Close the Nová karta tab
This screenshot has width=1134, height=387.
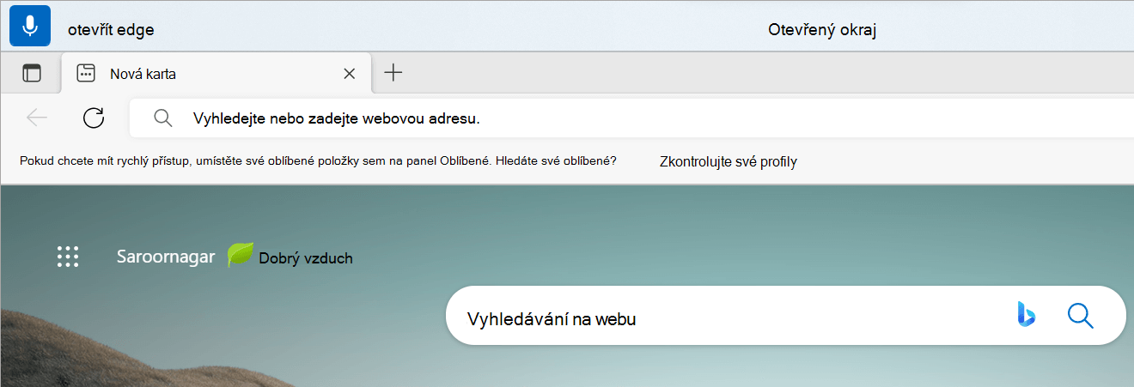pos(349,74)
